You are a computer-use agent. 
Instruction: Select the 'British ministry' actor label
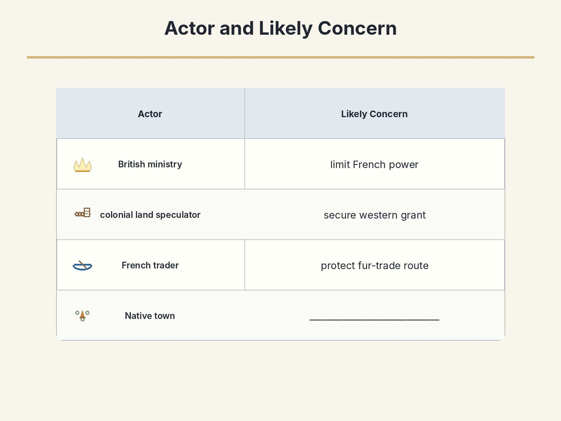click(150, 164)
